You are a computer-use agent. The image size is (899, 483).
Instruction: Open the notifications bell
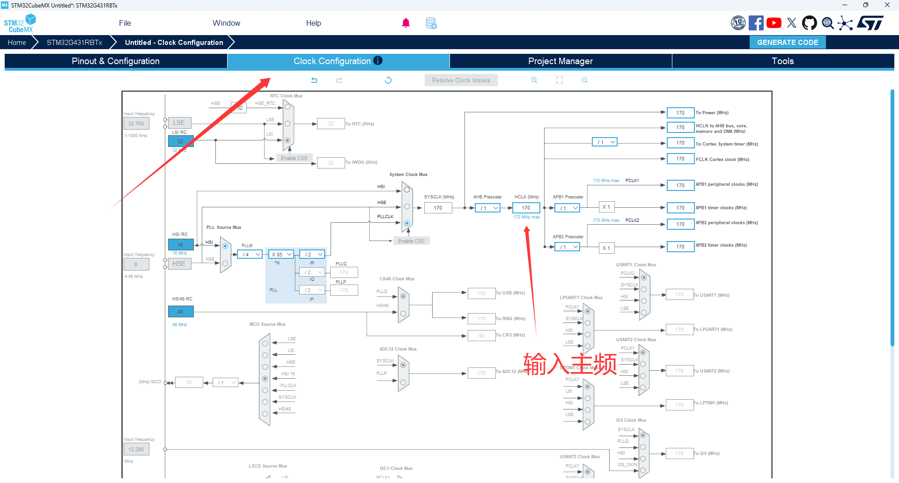point(406,23)
